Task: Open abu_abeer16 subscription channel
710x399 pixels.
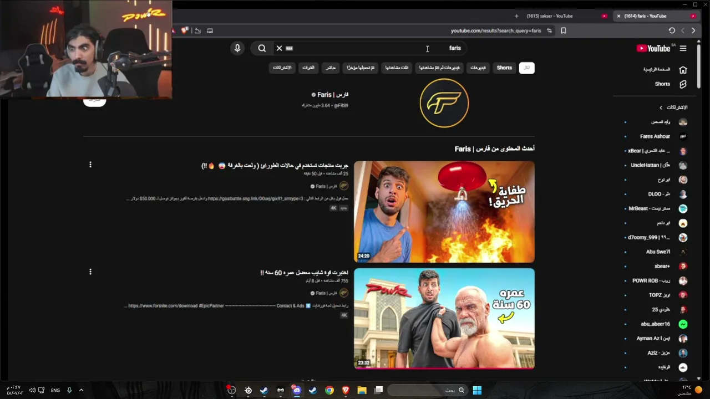Action: point(657,324)
